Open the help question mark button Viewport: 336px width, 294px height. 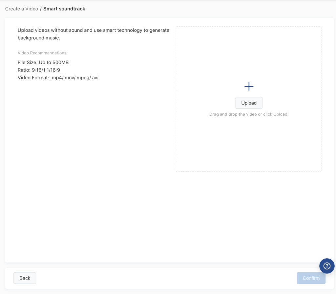tap(327, 266)
